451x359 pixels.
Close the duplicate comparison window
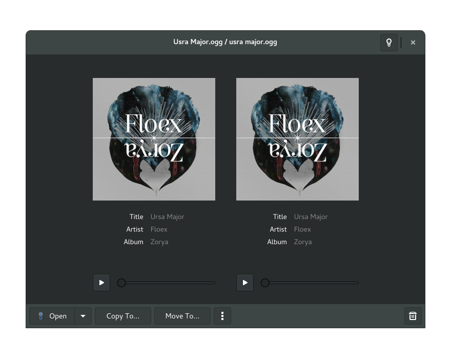click(x=413, y=43)
